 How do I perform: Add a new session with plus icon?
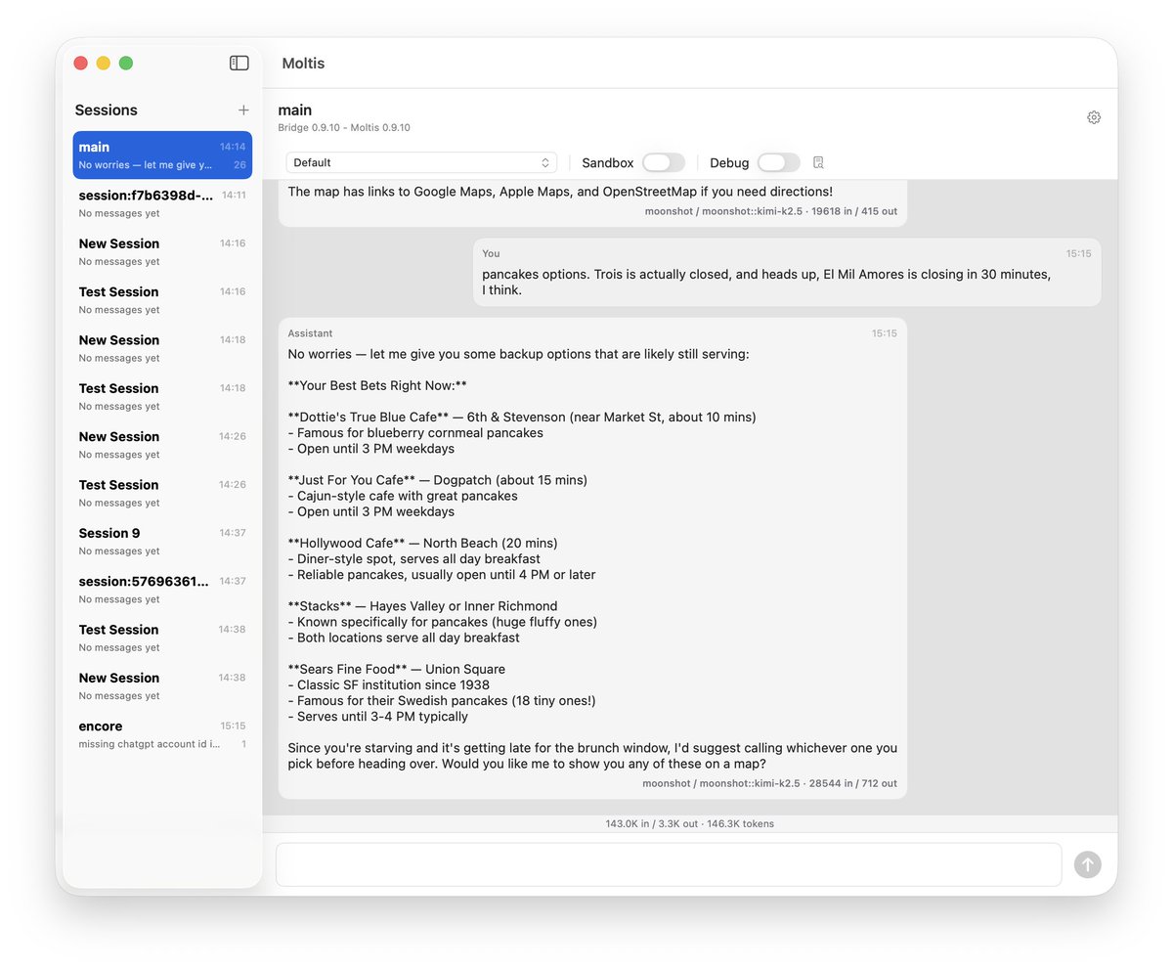[243, 110]
